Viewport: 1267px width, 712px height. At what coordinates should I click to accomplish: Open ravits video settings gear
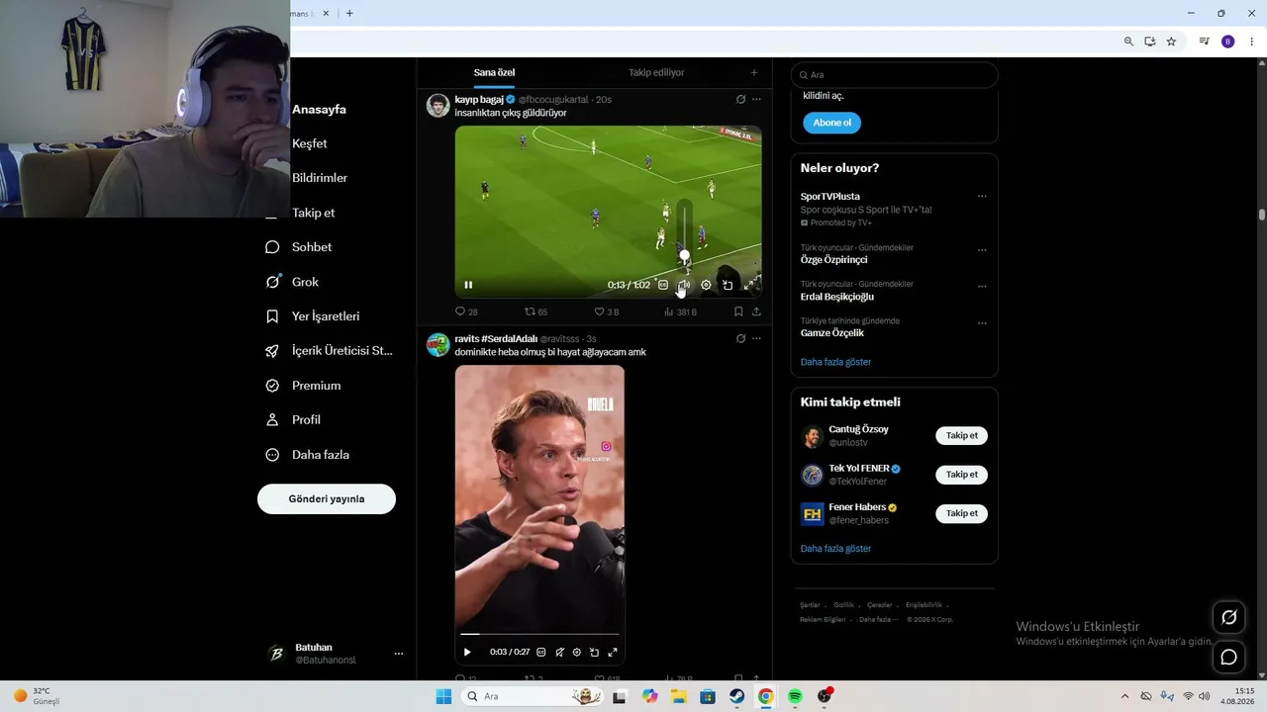(577, 653)
